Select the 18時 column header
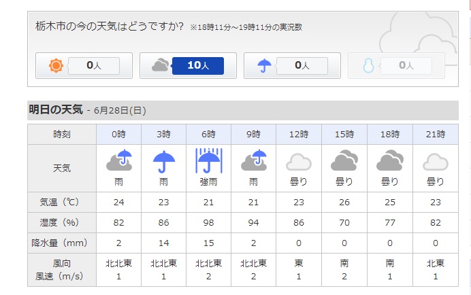This screenshot has height=295, width=471. click(x=389, y=134)
